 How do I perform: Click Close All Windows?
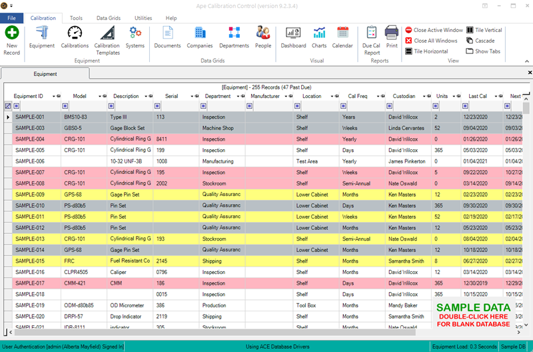431,41
